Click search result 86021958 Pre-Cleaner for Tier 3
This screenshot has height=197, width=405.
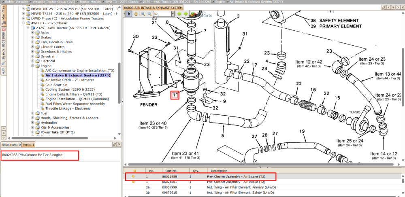click(x=32, y=155)
